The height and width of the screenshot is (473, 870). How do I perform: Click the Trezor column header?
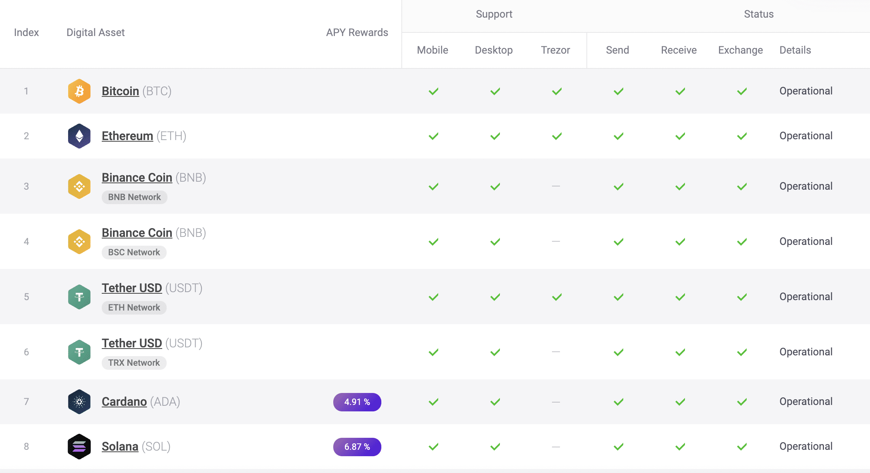click(x=556, y=50)
